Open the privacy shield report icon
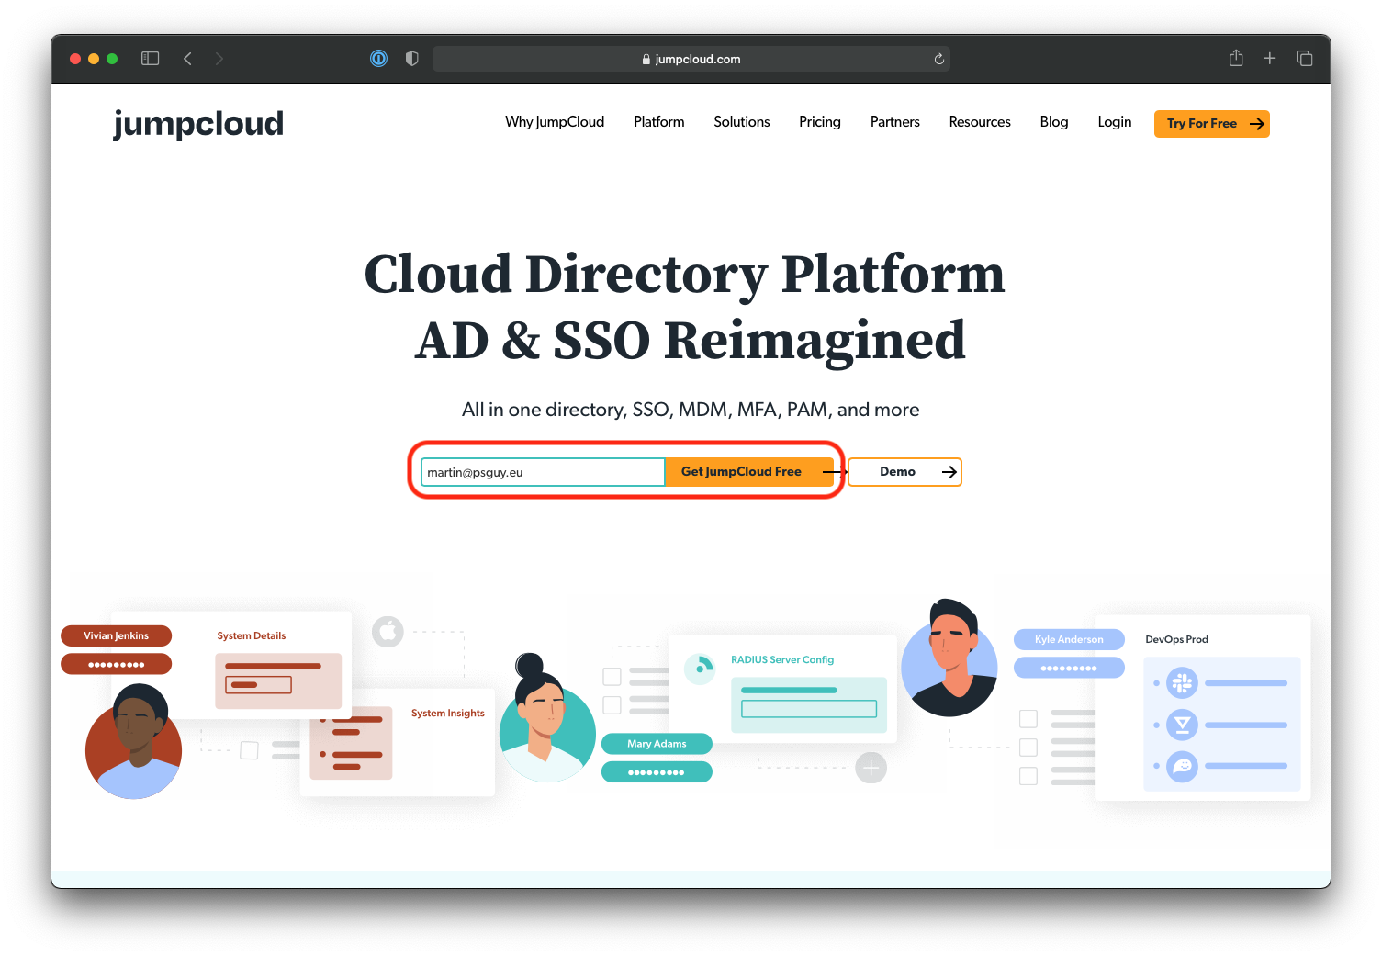 [412, 59]
